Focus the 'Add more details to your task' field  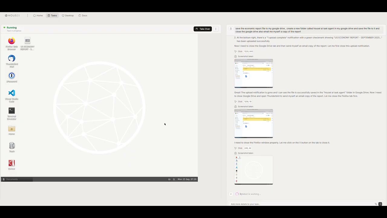tap(302, 204)
